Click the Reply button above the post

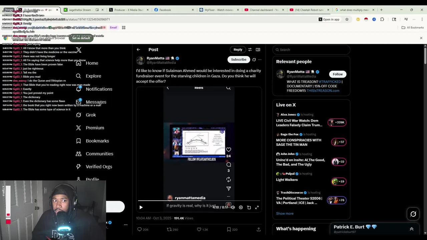238,50
